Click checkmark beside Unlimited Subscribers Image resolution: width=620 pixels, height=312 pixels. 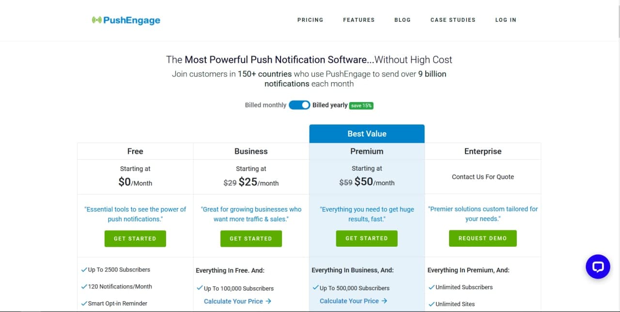(431, 287)
